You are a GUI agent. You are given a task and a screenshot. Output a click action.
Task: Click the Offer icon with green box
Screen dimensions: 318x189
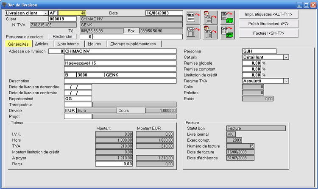228,18
